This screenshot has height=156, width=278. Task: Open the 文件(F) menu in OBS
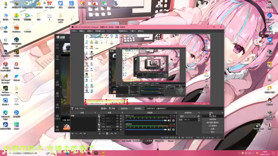click(74, 31)
